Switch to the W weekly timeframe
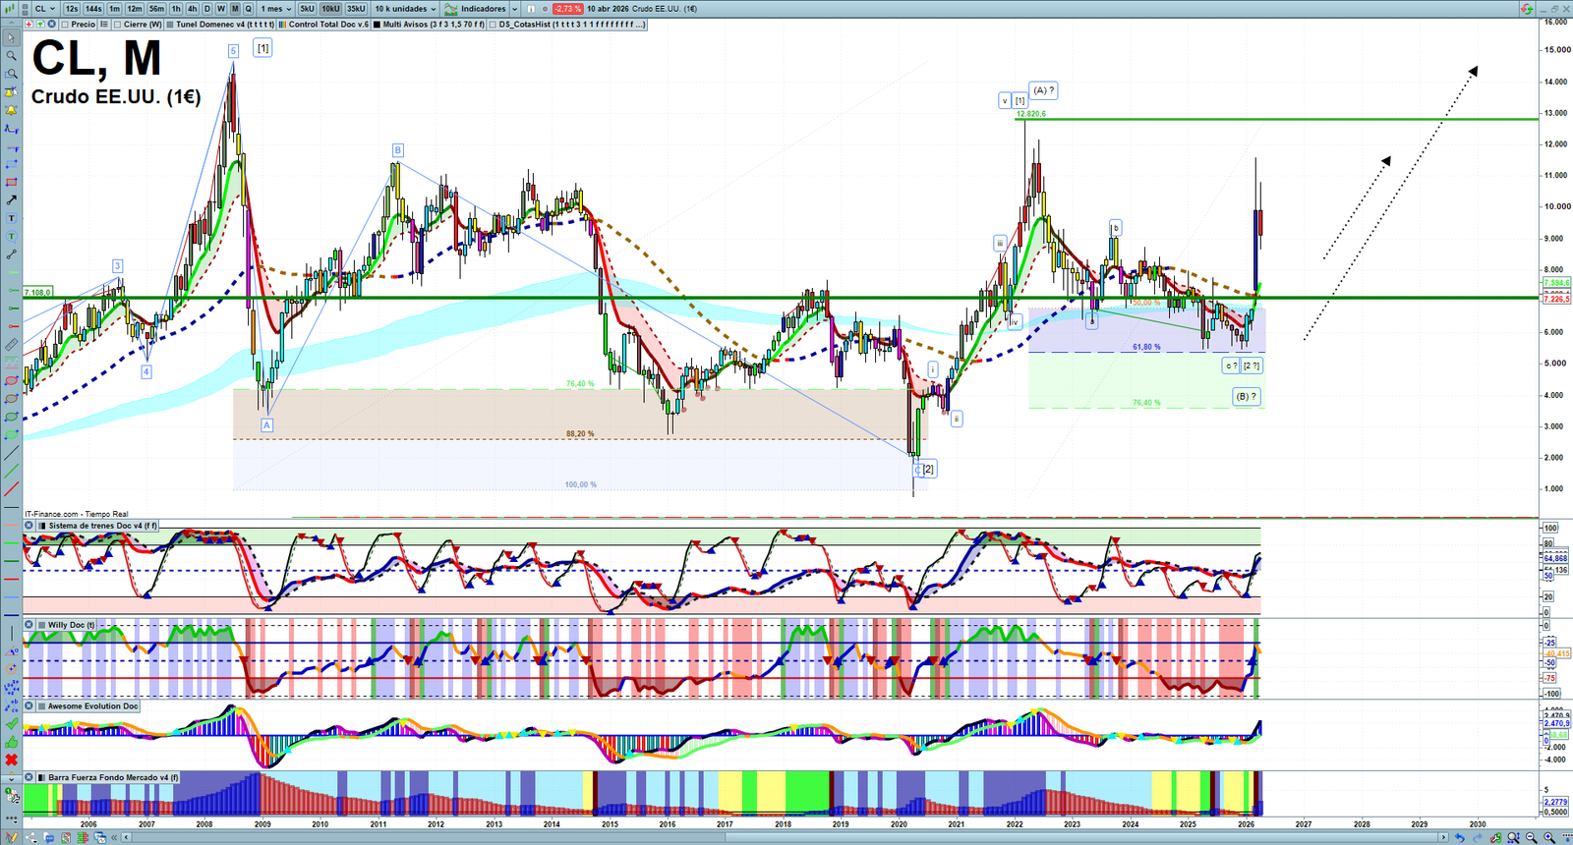1573x845 pixels. (x=221, y=9)
